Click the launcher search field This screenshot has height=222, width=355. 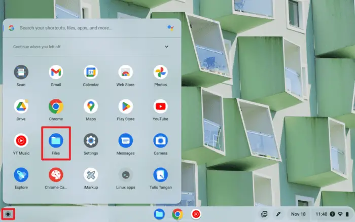pyautogui.click(x=92, y=28)
